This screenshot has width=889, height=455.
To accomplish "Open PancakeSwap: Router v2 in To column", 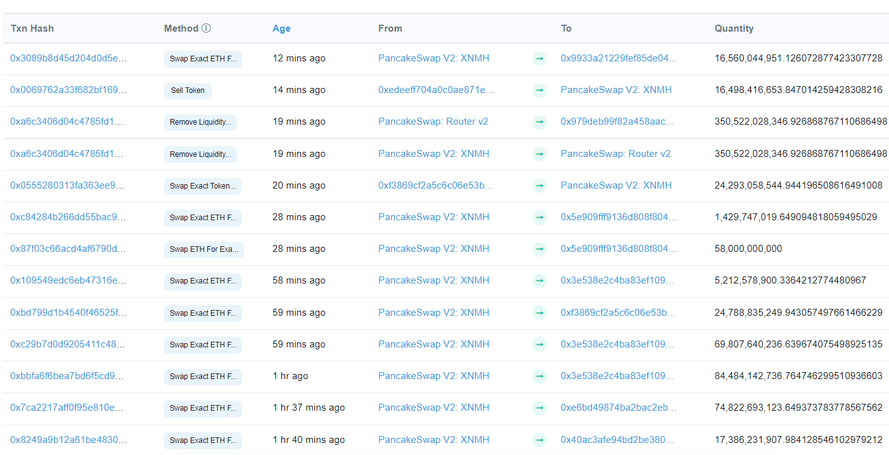I will click(615, 154).
